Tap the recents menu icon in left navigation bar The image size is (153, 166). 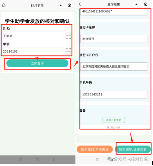tap(20, 160)
